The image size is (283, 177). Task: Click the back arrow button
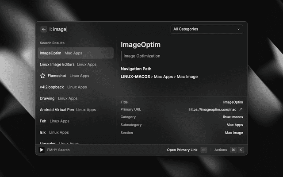click(44, 29)
